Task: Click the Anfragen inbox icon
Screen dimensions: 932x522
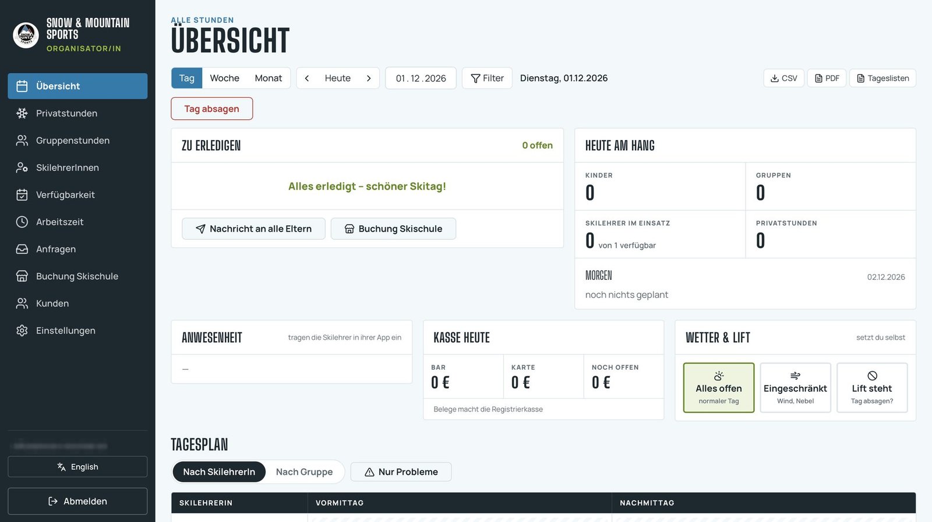Action: point(22,249)
